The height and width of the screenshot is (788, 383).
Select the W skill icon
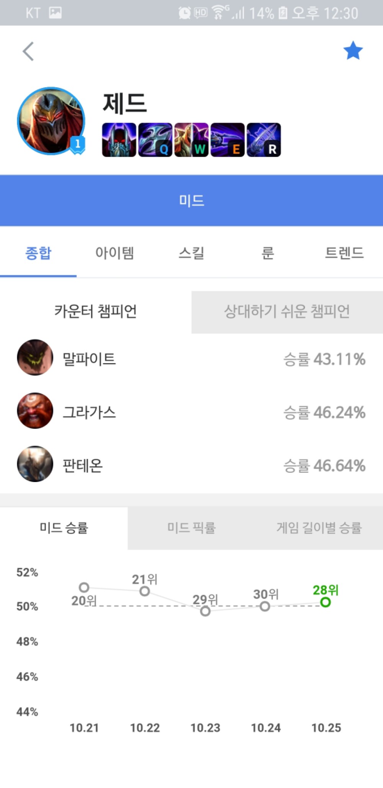coord(191,140)
